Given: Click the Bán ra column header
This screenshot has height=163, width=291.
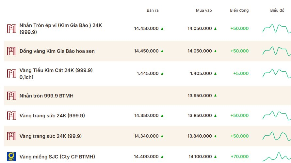Looking at the screenshot, I should click(153, 10).
